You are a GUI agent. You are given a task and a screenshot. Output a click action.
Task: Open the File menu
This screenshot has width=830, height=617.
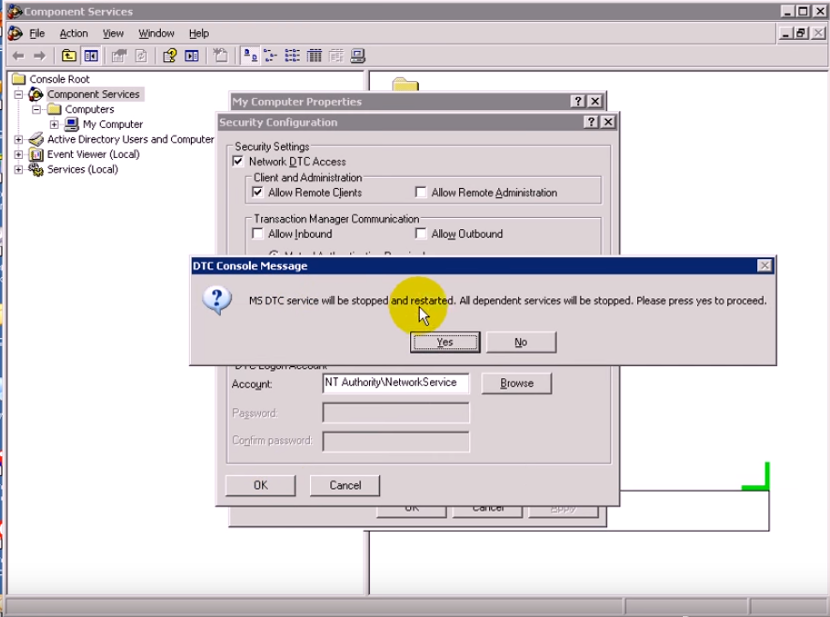pyautogui.click(x=37, y=34)
